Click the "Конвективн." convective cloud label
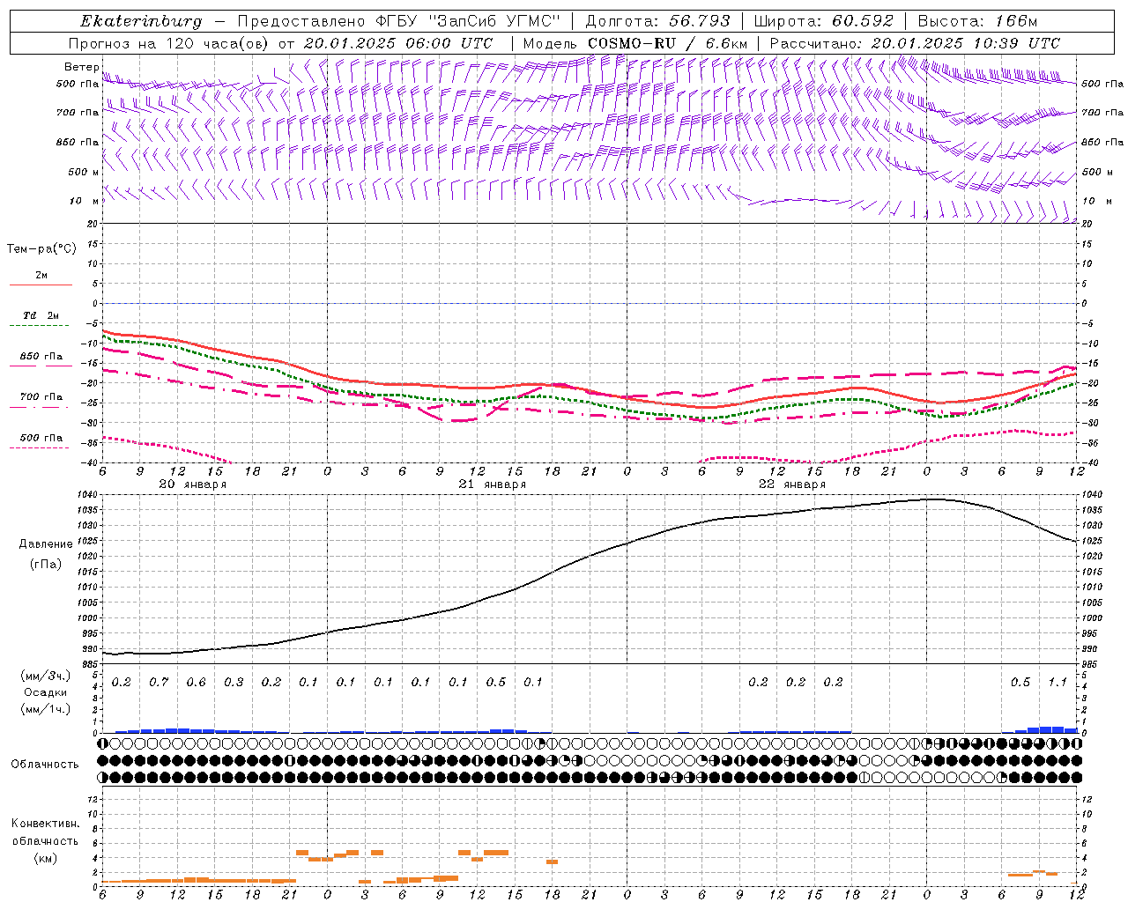 (x=45, y=824)
